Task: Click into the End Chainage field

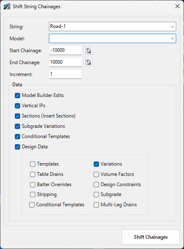Action: click(65, 62)
